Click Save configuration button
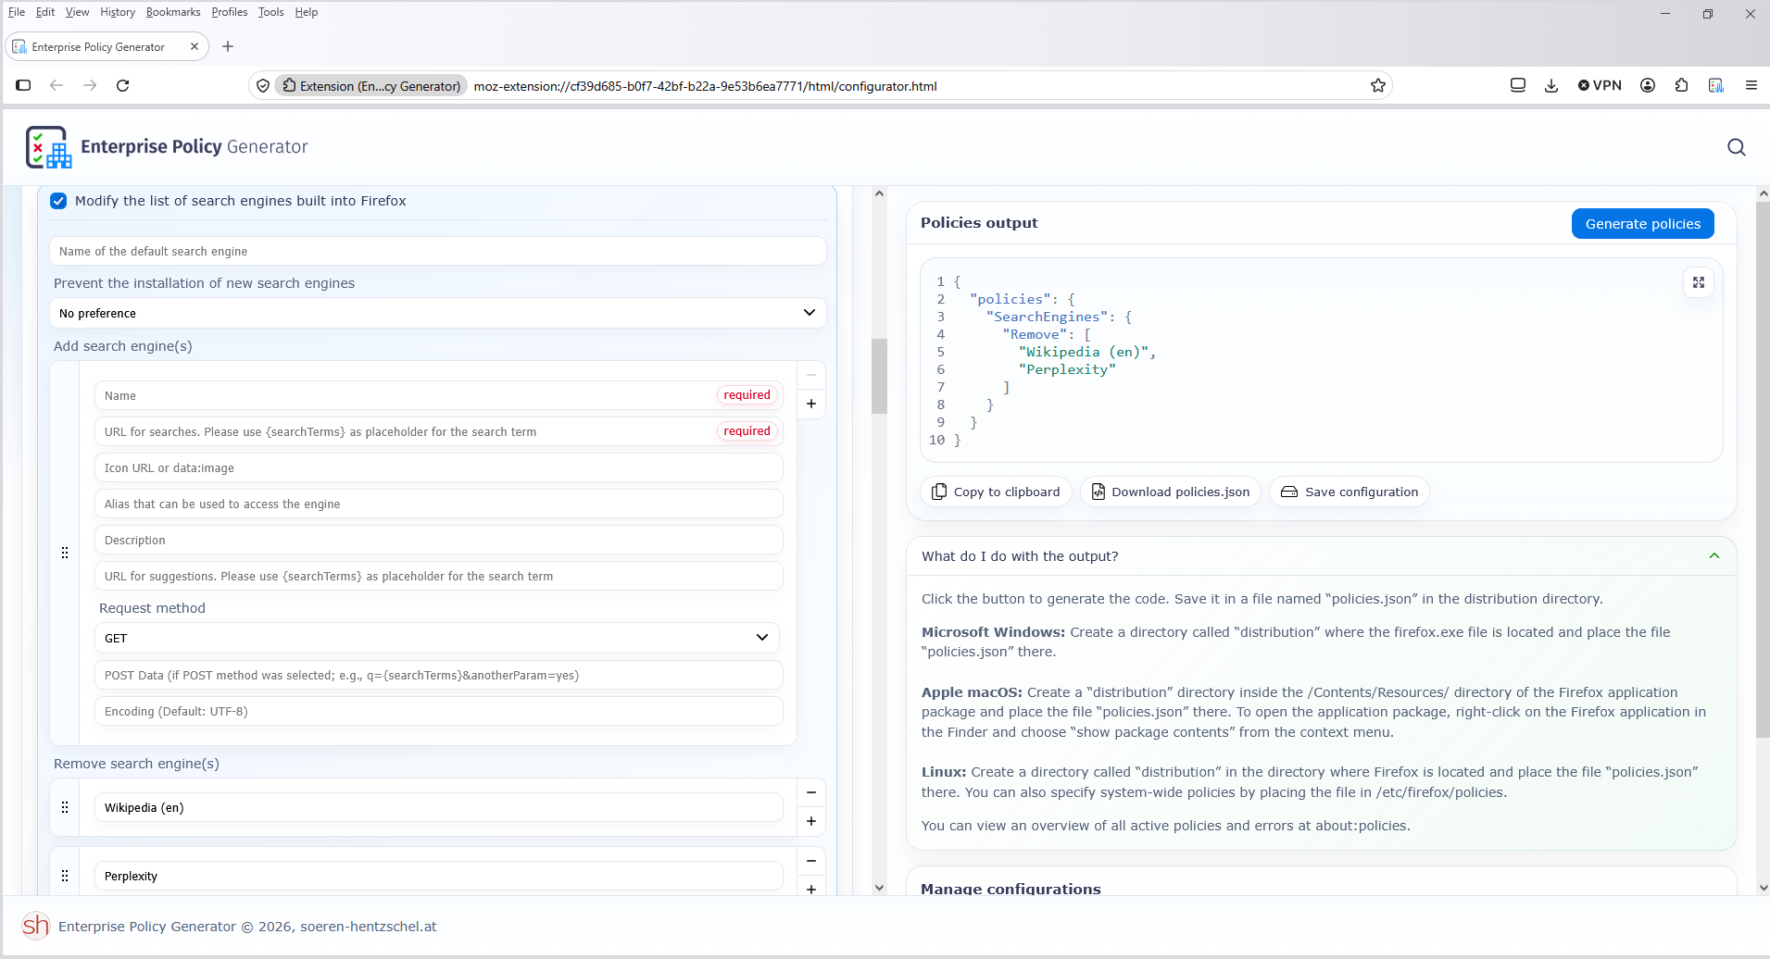 tap(1349, 492)
